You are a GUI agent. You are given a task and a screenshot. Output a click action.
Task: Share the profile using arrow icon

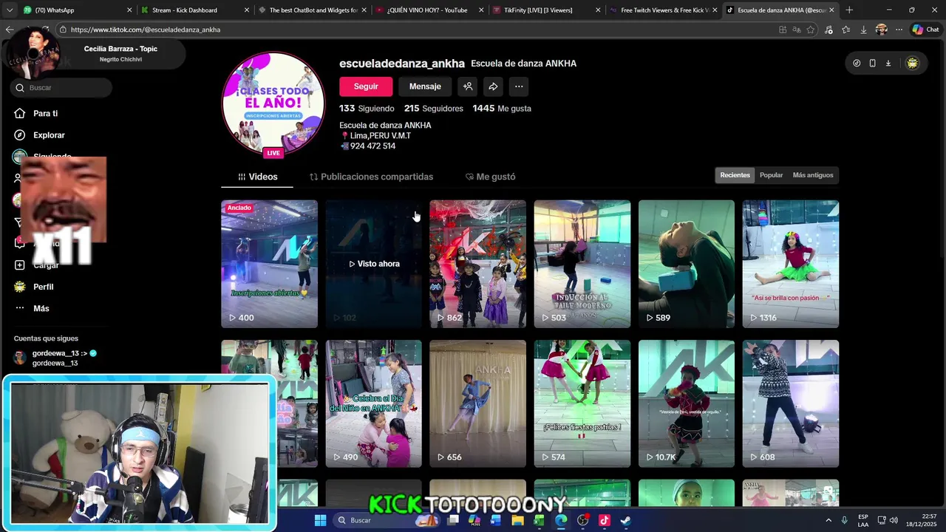pyautogui.click(x=493, y=86)
